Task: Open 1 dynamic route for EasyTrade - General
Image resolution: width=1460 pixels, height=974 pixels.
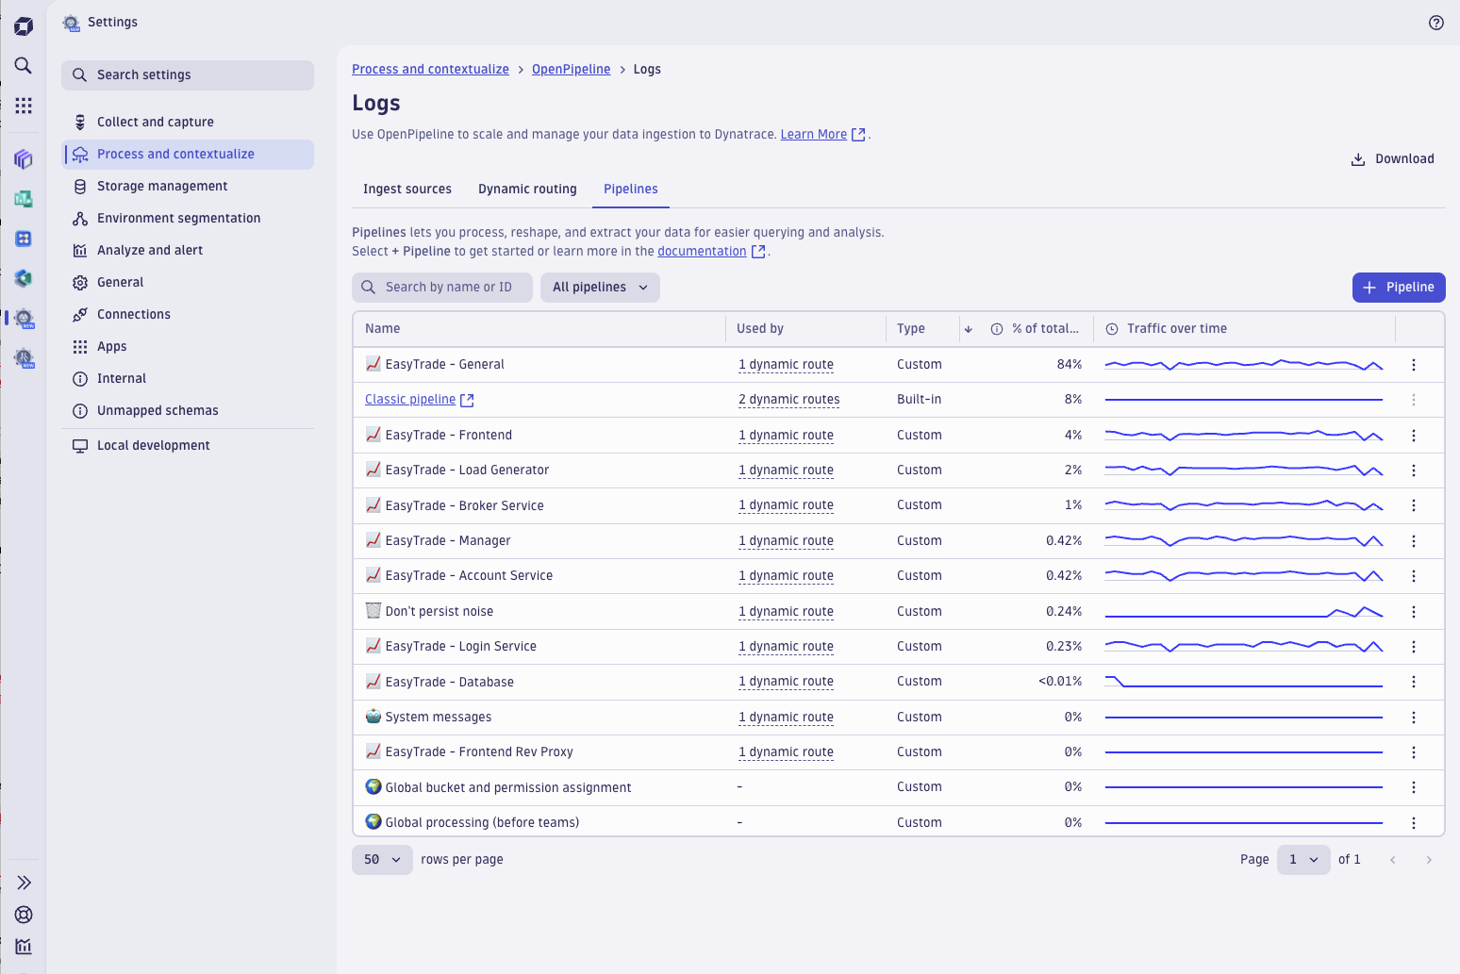Action: pos(786,365)
